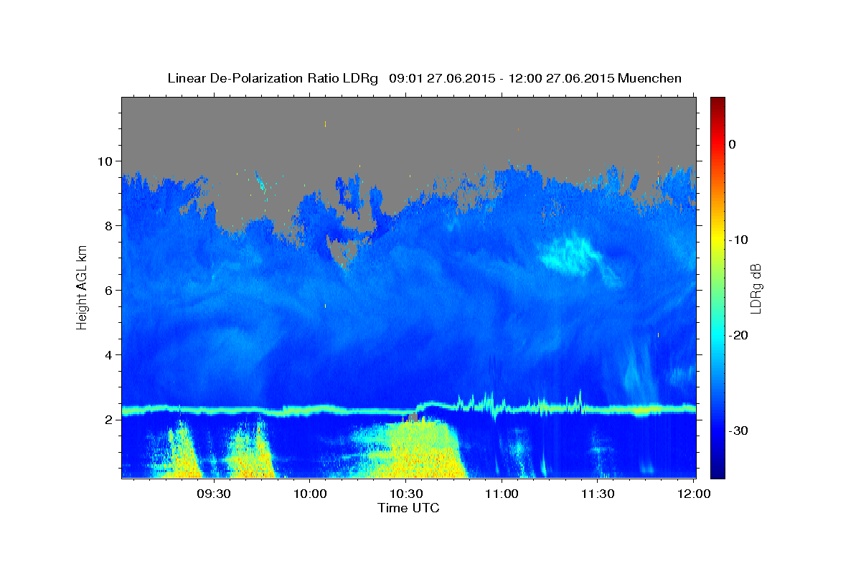Click the 11:30 time tick label
Screen dimensions: 861x574
[x=597, y=494]
